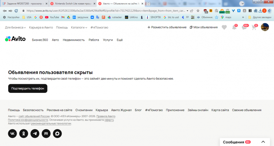This screenshot has width=274, height=146.
Task: Open Блог in the footer
Action: point(138,110)
